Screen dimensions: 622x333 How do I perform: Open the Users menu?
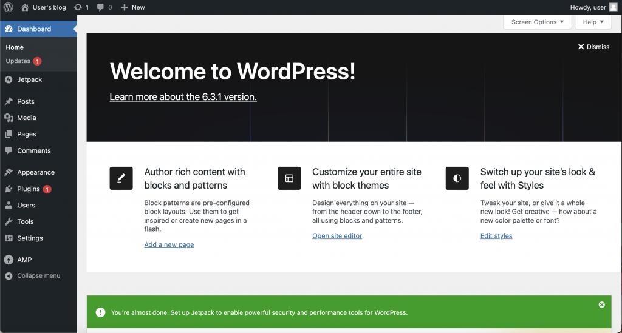click(26, 205)
